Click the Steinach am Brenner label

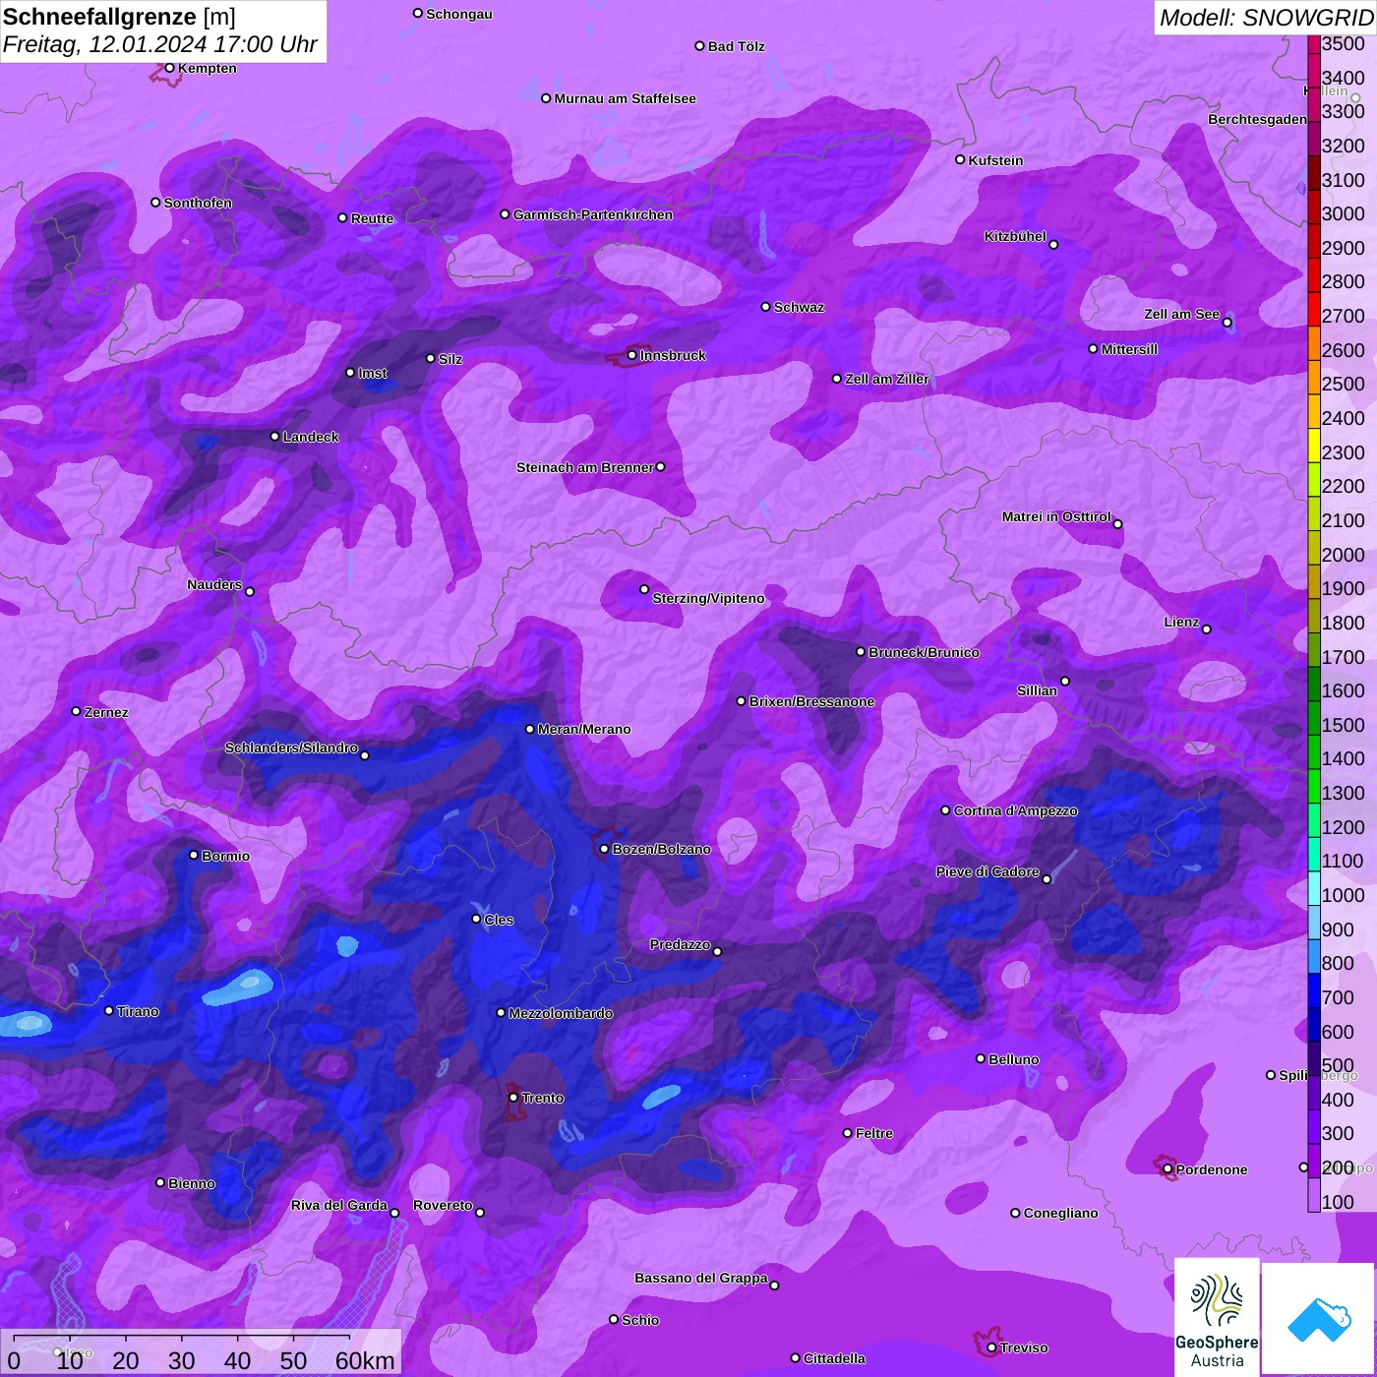click(x=585, y=467)
